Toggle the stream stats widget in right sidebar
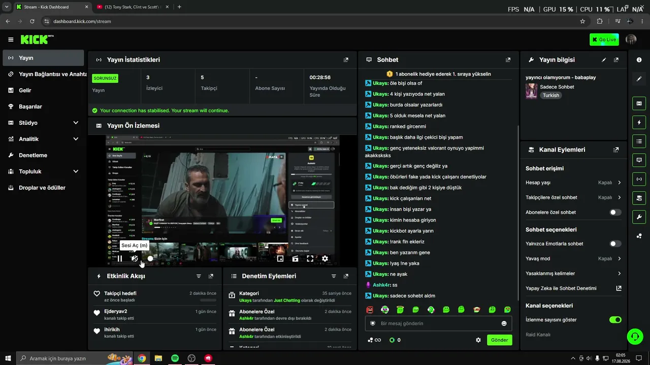Viewport: 650px width, 365px height. (x=639, y=178)
